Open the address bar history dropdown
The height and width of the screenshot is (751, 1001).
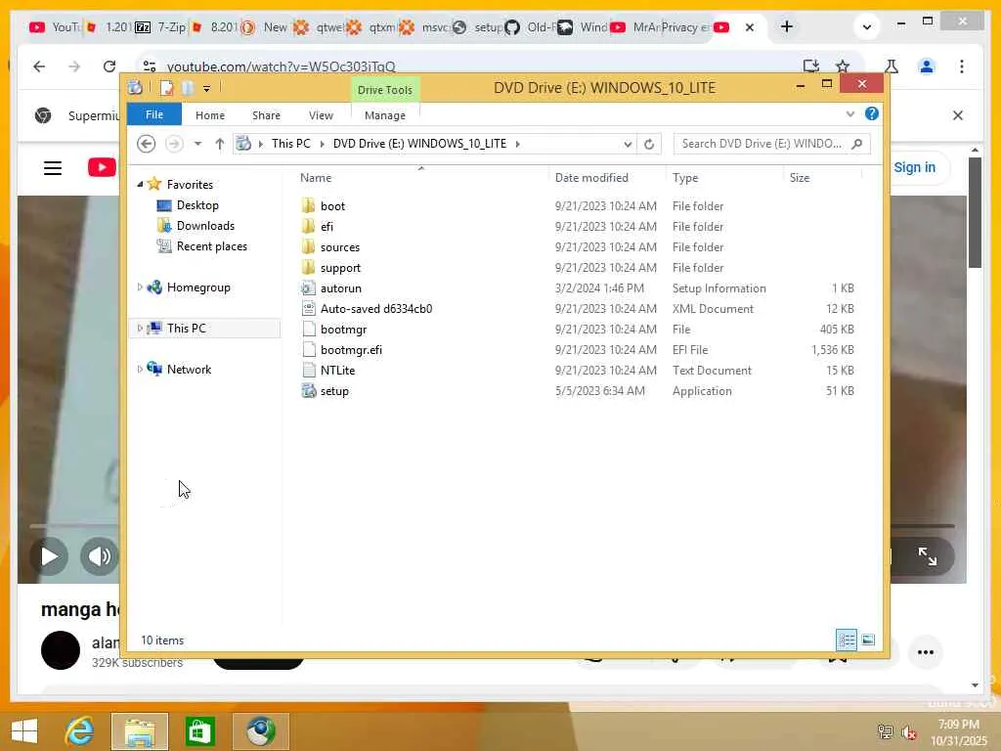(628, 145)
